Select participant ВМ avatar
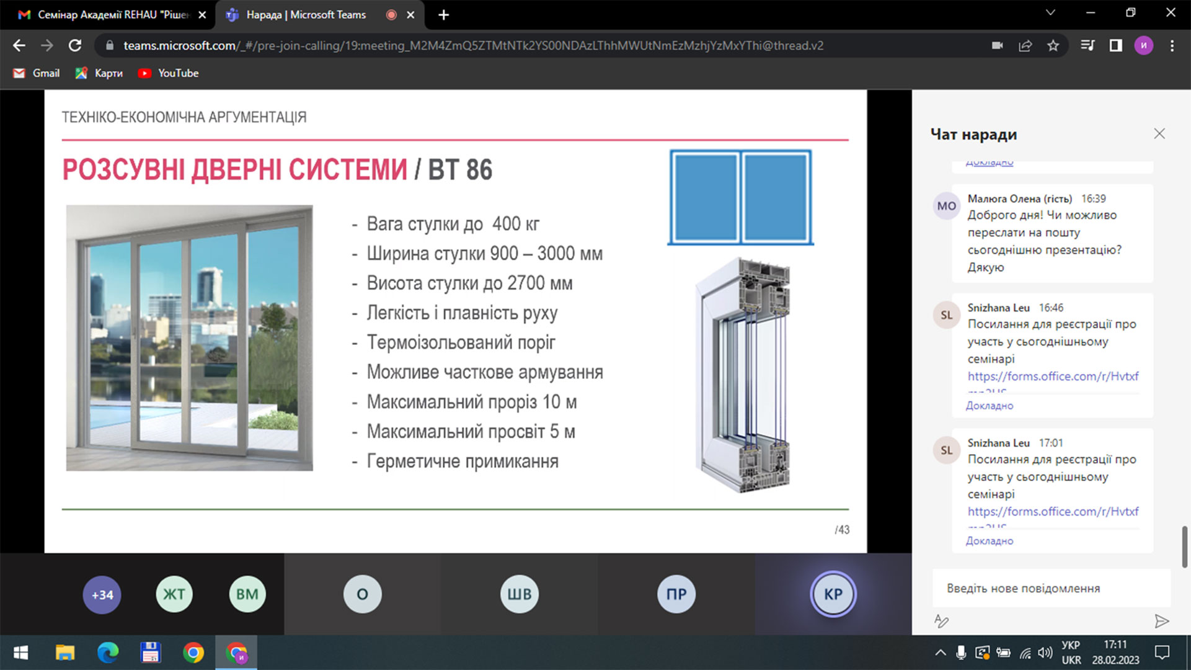Viewport: 1191px width, 670px height. (x=247, y=594)
